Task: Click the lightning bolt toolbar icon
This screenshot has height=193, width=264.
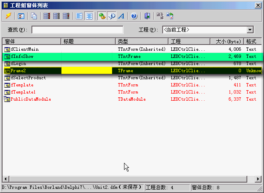Action: [8, 16]
